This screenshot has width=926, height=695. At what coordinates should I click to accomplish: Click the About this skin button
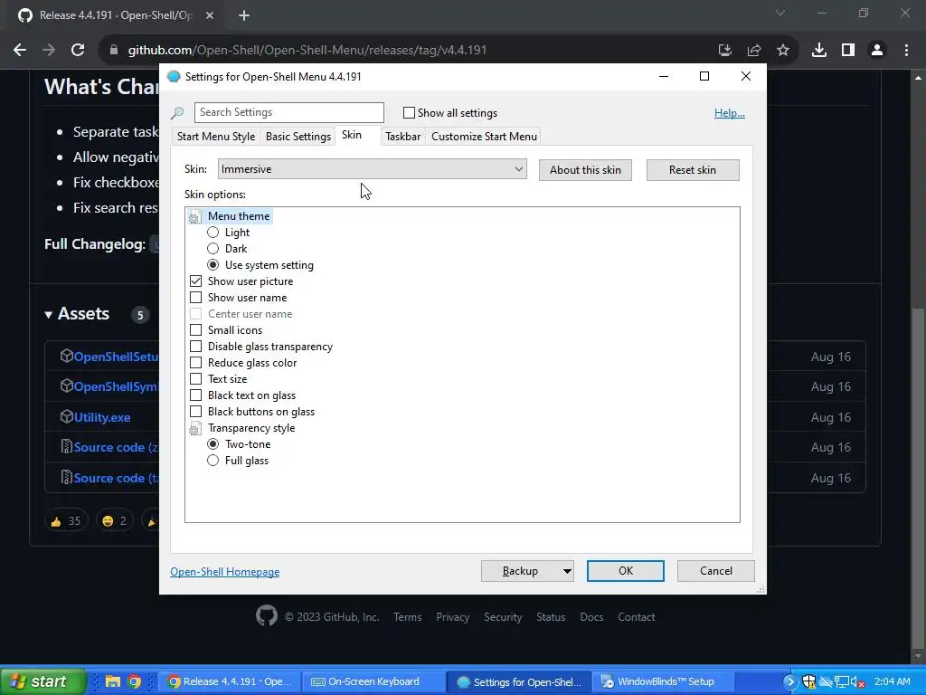pos(585,170)
